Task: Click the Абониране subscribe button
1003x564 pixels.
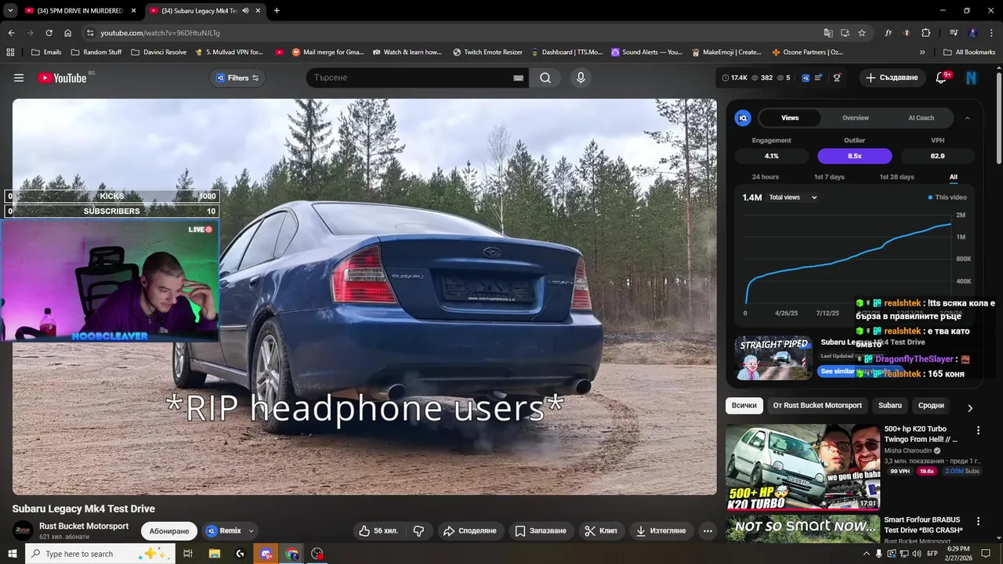Action: (x=169, y=531)
